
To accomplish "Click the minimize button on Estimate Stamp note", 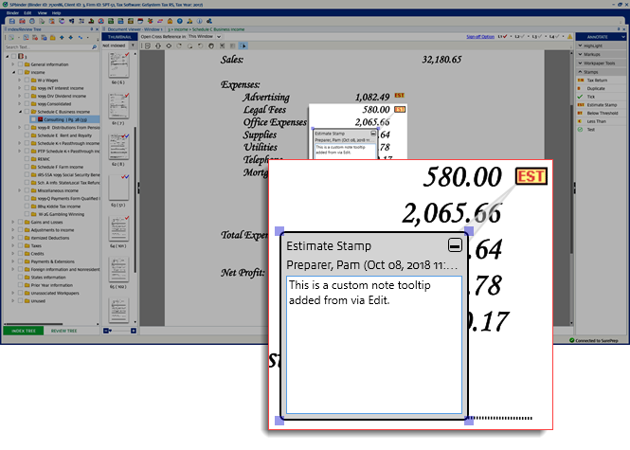I will tap(455, 244).
